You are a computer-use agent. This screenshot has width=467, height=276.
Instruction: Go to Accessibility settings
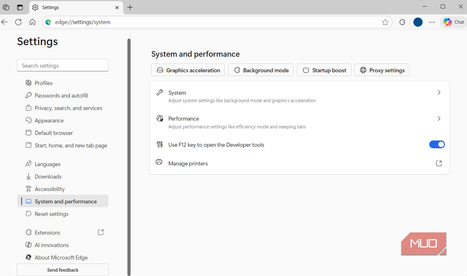63,189
